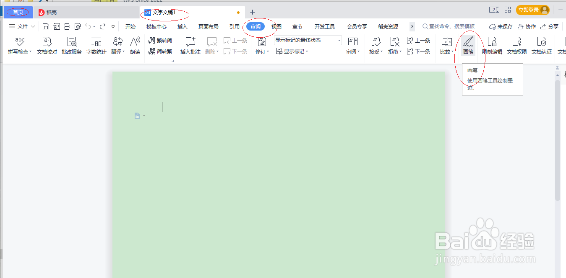Open Correction Service (批改服务)
The image size is (566, 278).
pyautogui.click(x=72, y=46)
